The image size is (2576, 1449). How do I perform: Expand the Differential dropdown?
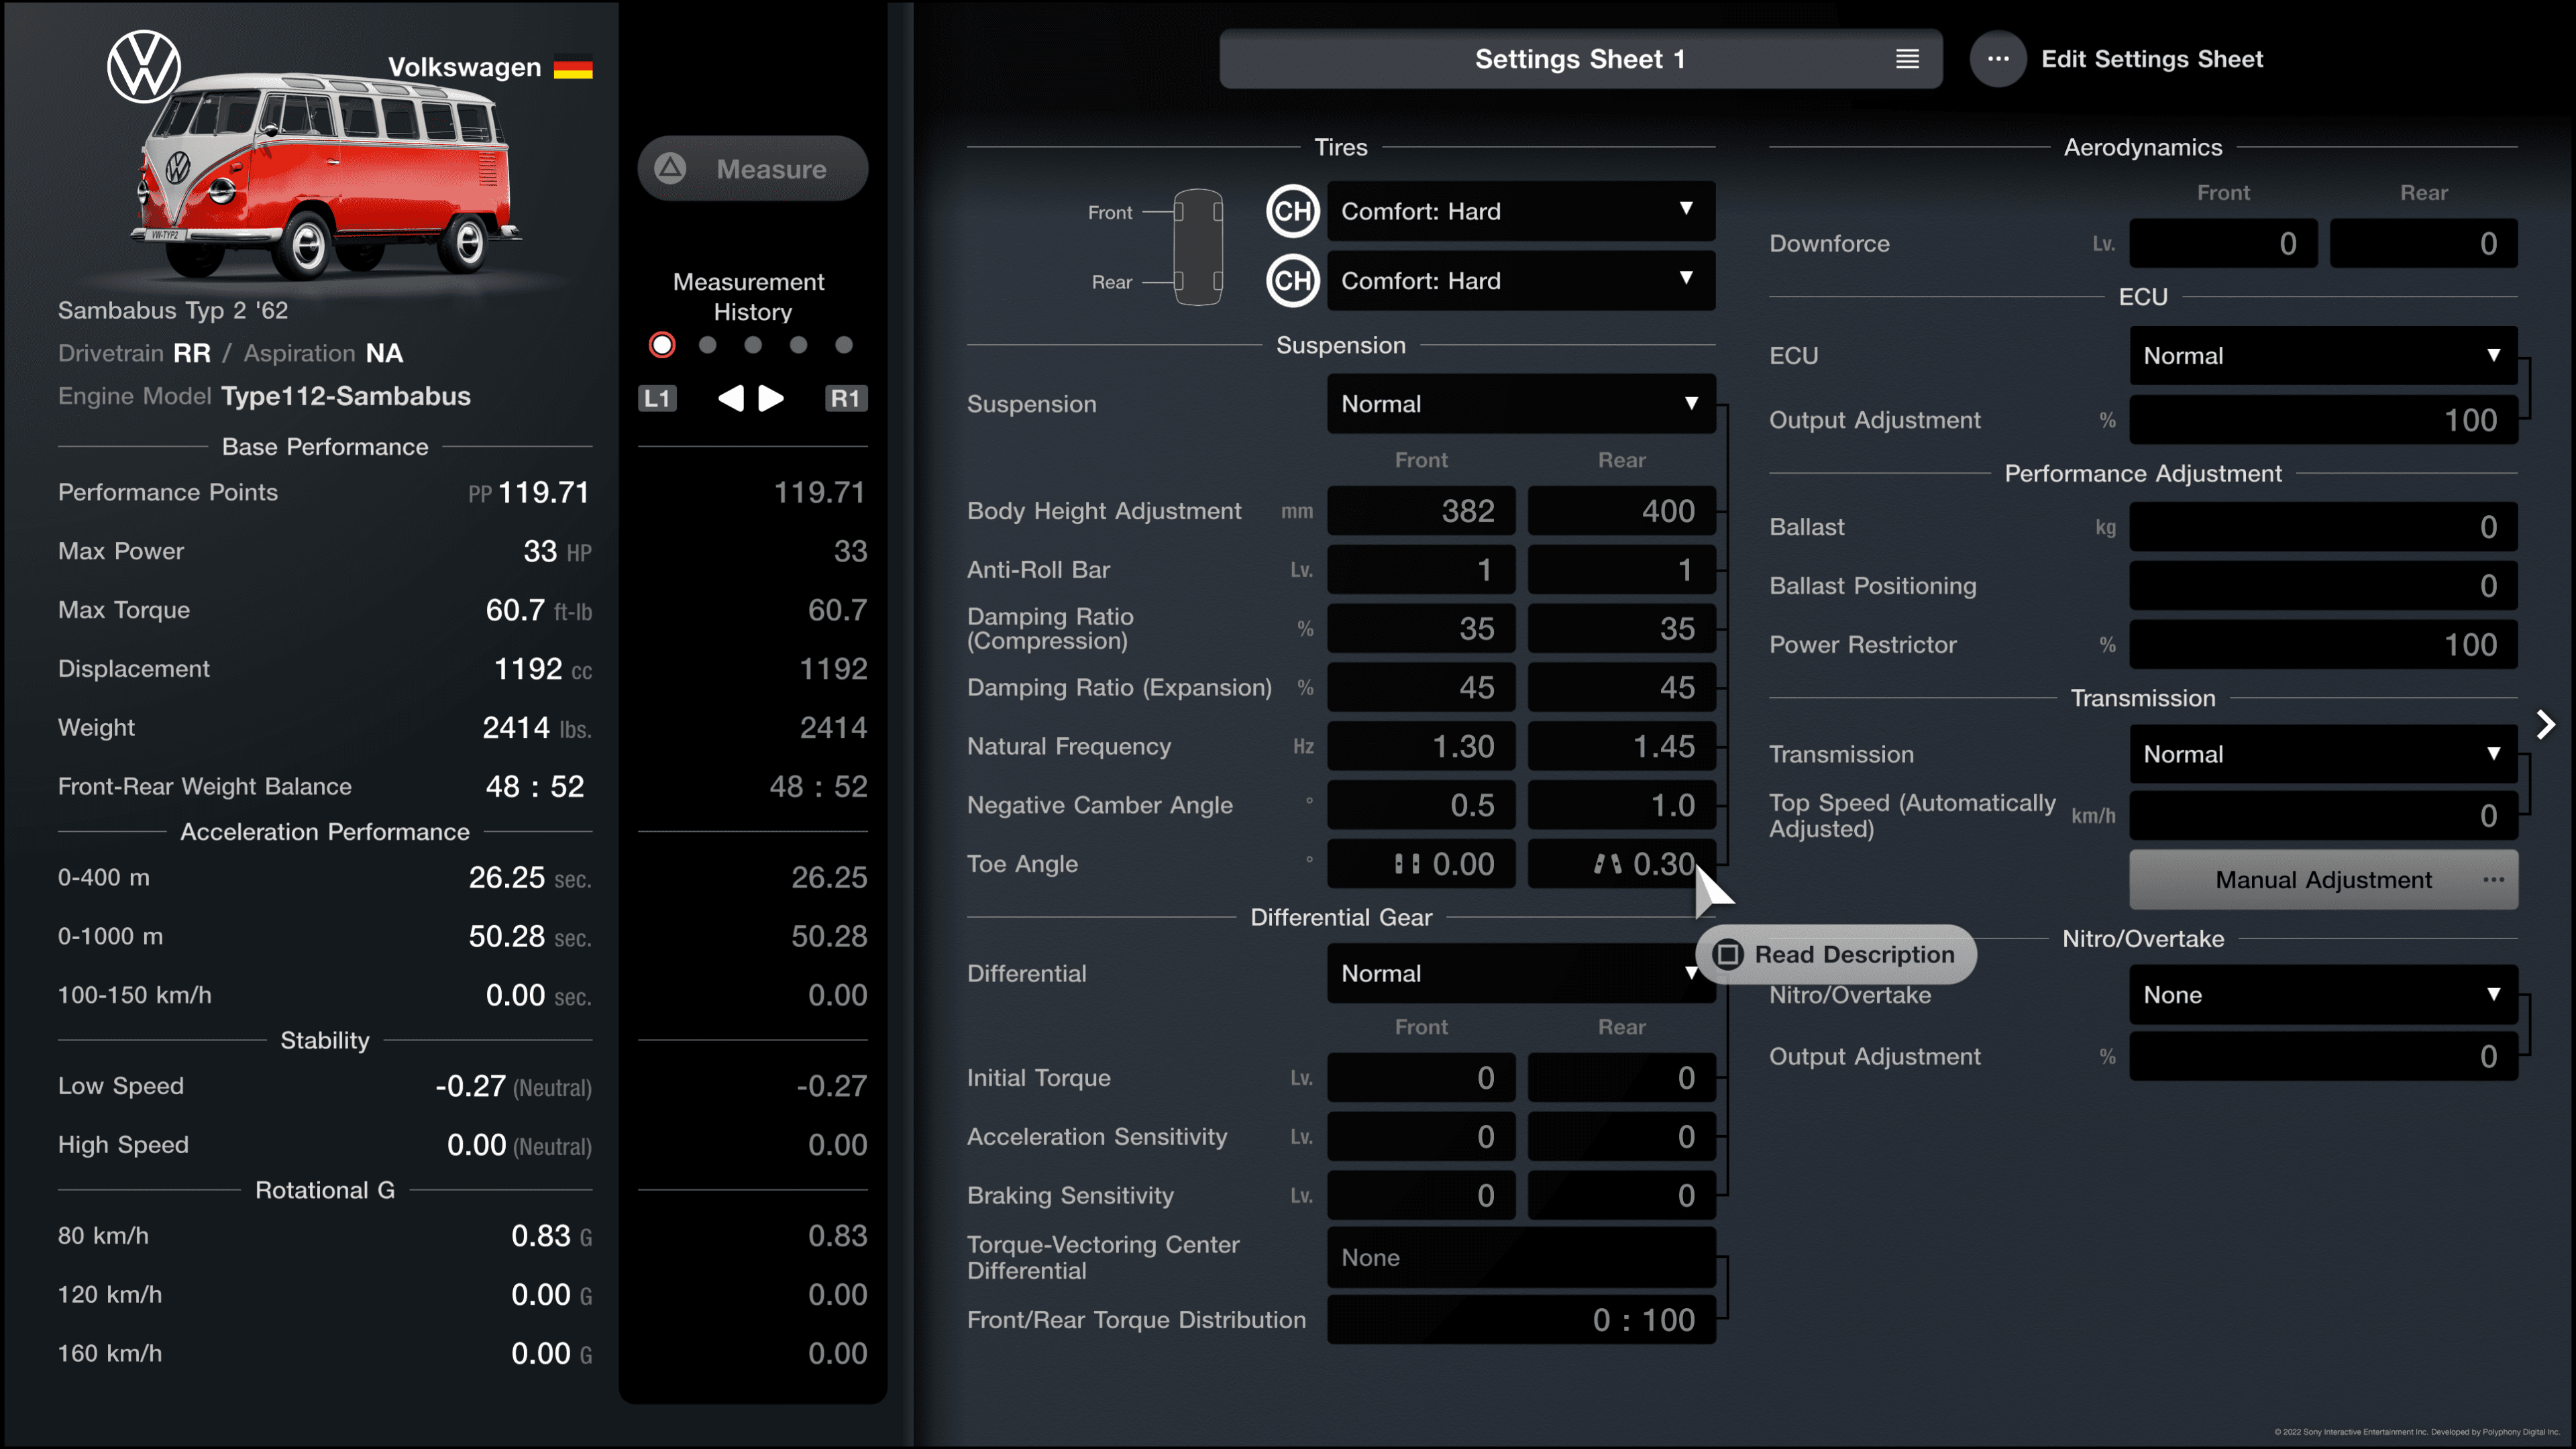tap(1521, 973)
